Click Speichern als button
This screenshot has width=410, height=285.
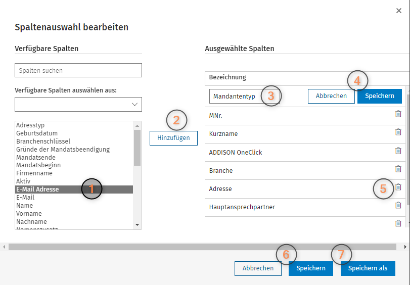(x=368, y=268)
